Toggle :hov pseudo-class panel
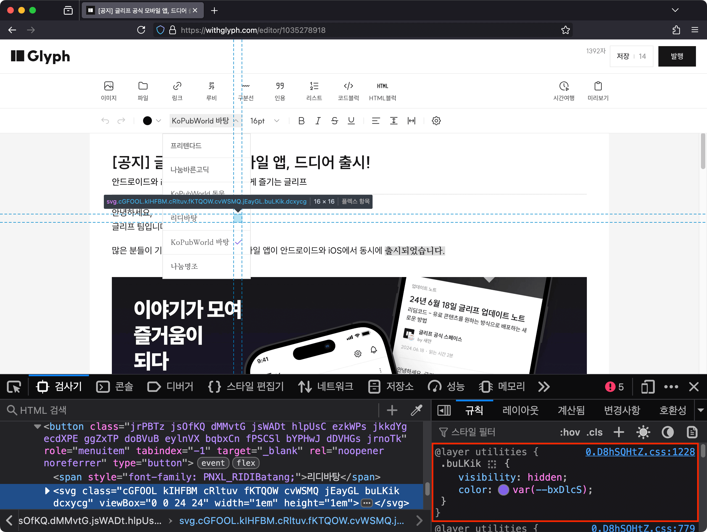Image resolution: width=707 pixels, height=532 pixels. pos(570,432)
